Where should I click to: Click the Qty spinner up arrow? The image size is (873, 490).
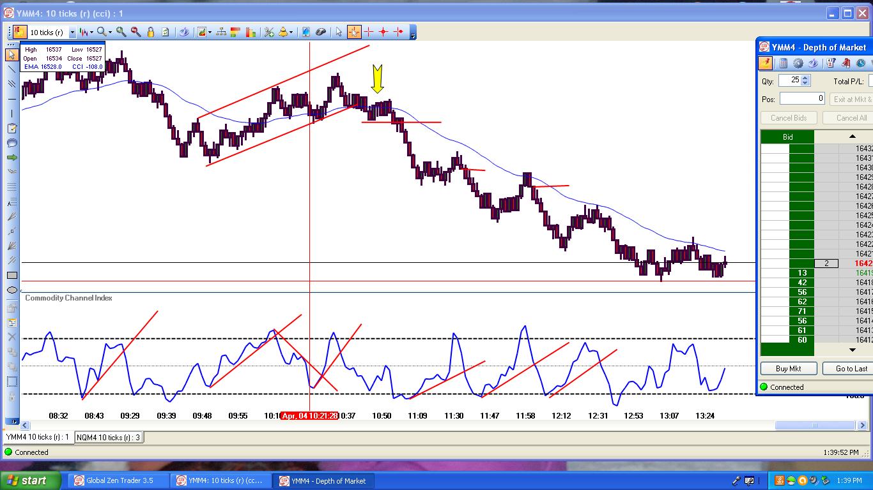click(805, 77)
